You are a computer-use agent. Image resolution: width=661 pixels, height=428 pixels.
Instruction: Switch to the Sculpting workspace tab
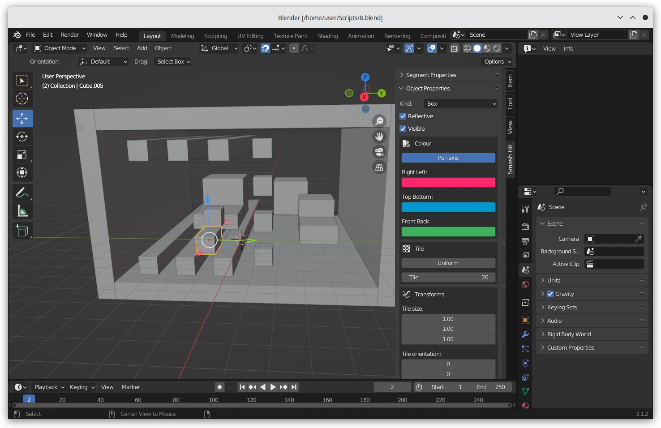[215, 36]
